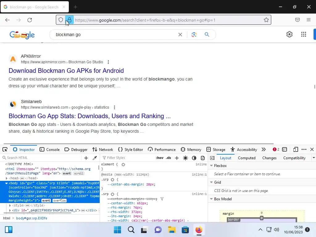The height and width of the screenshot is (237, 316).
Task: Open the Google apps grid
Action: click(x=304, y=34)
